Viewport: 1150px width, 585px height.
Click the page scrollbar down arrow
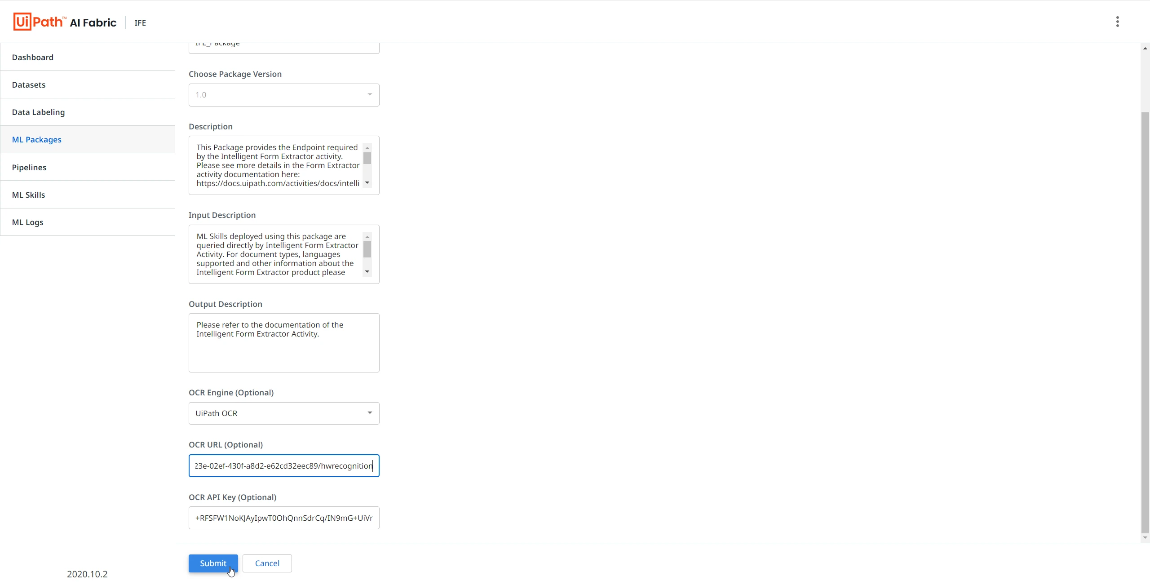click(x=1145, y=538)
